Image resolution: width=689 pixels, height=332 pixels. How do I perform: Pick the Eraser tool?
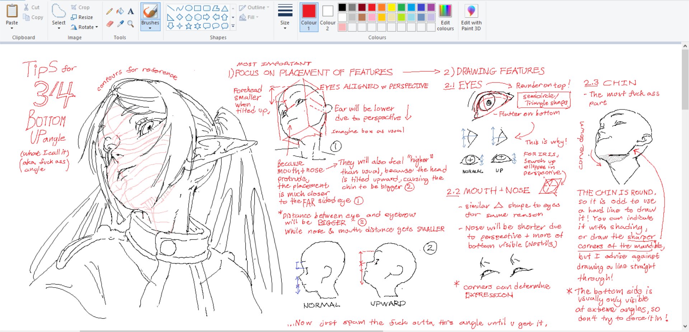(x=109, y=24)
